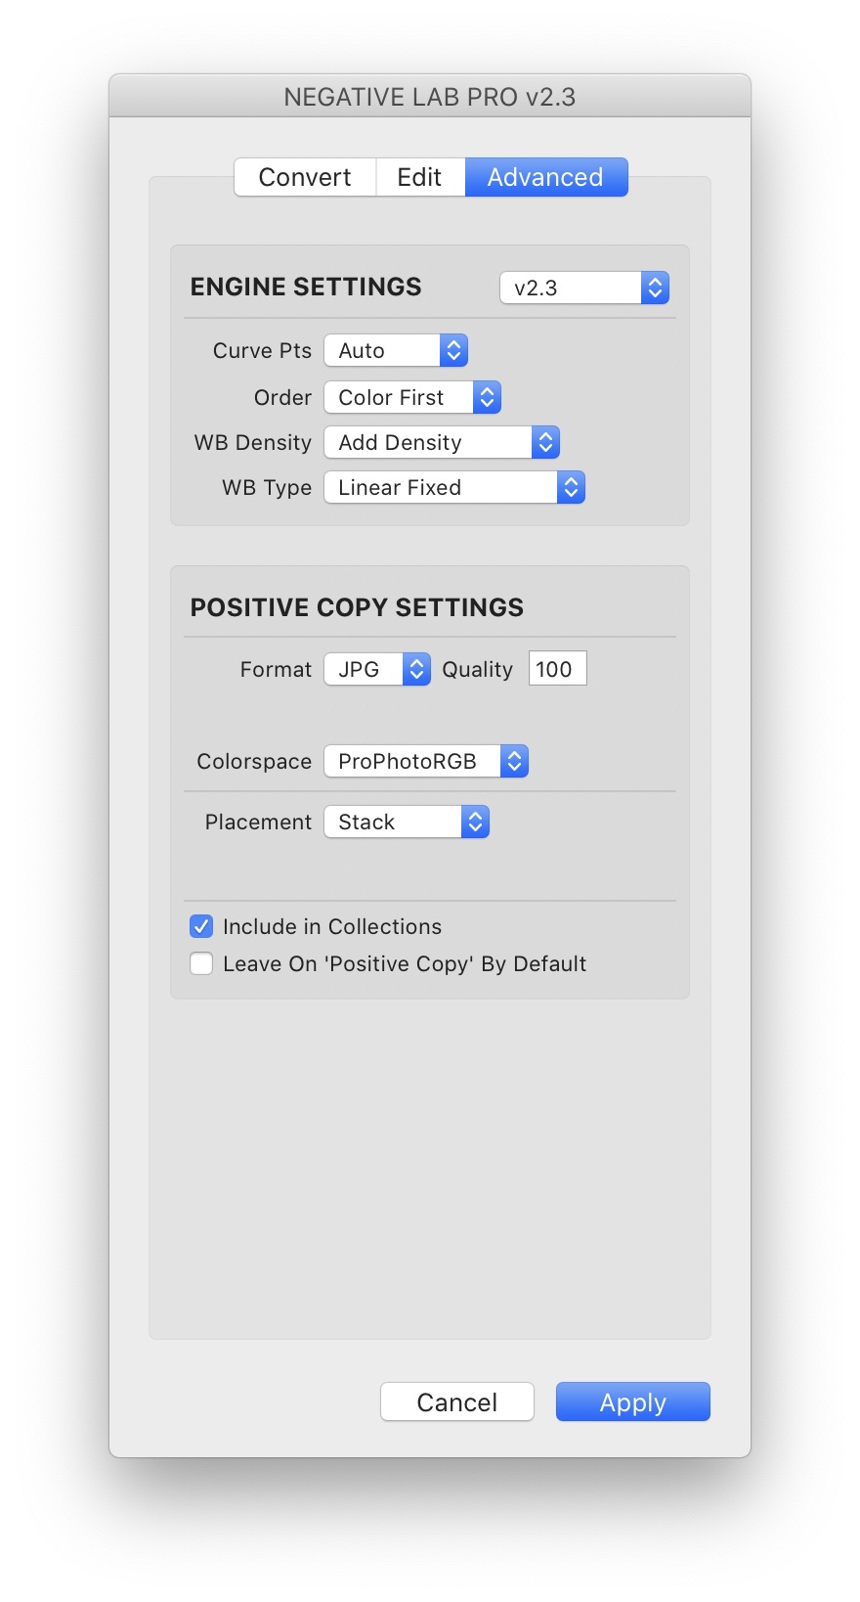
Task: Switch to the Convert tab
Action: pos(305,177)
